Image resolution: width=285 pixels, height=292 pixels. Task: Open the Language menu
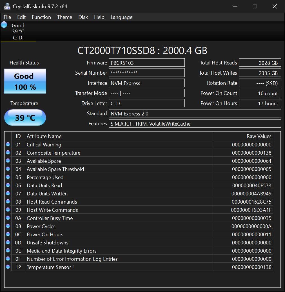click(121, 17)
